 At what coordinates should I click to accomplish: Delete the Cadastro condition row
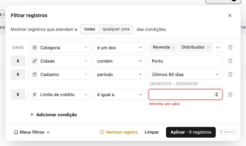[230, 74]
